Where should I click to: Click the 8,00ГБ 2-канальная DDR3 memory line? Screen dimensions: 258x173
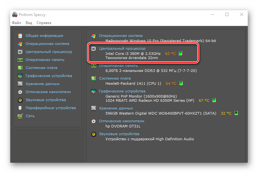pyautogui.click(x=151, y=71)
